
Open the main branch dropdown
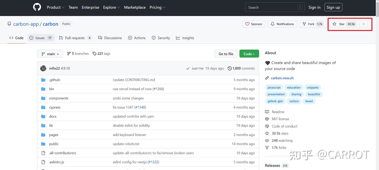coord(50,54)
